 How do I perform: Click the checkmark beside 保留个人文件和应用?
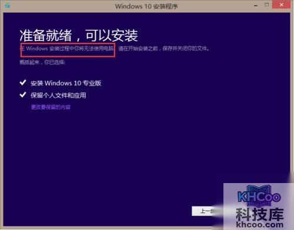point(23,95)
